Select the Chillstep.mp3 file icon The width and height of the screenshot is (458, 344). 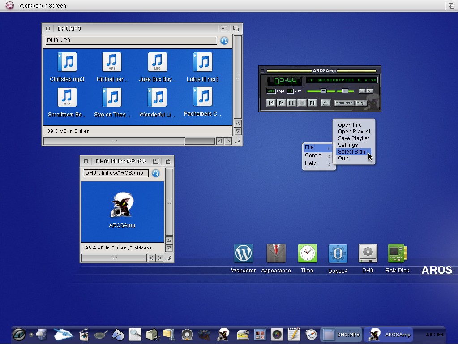(67, 63)
